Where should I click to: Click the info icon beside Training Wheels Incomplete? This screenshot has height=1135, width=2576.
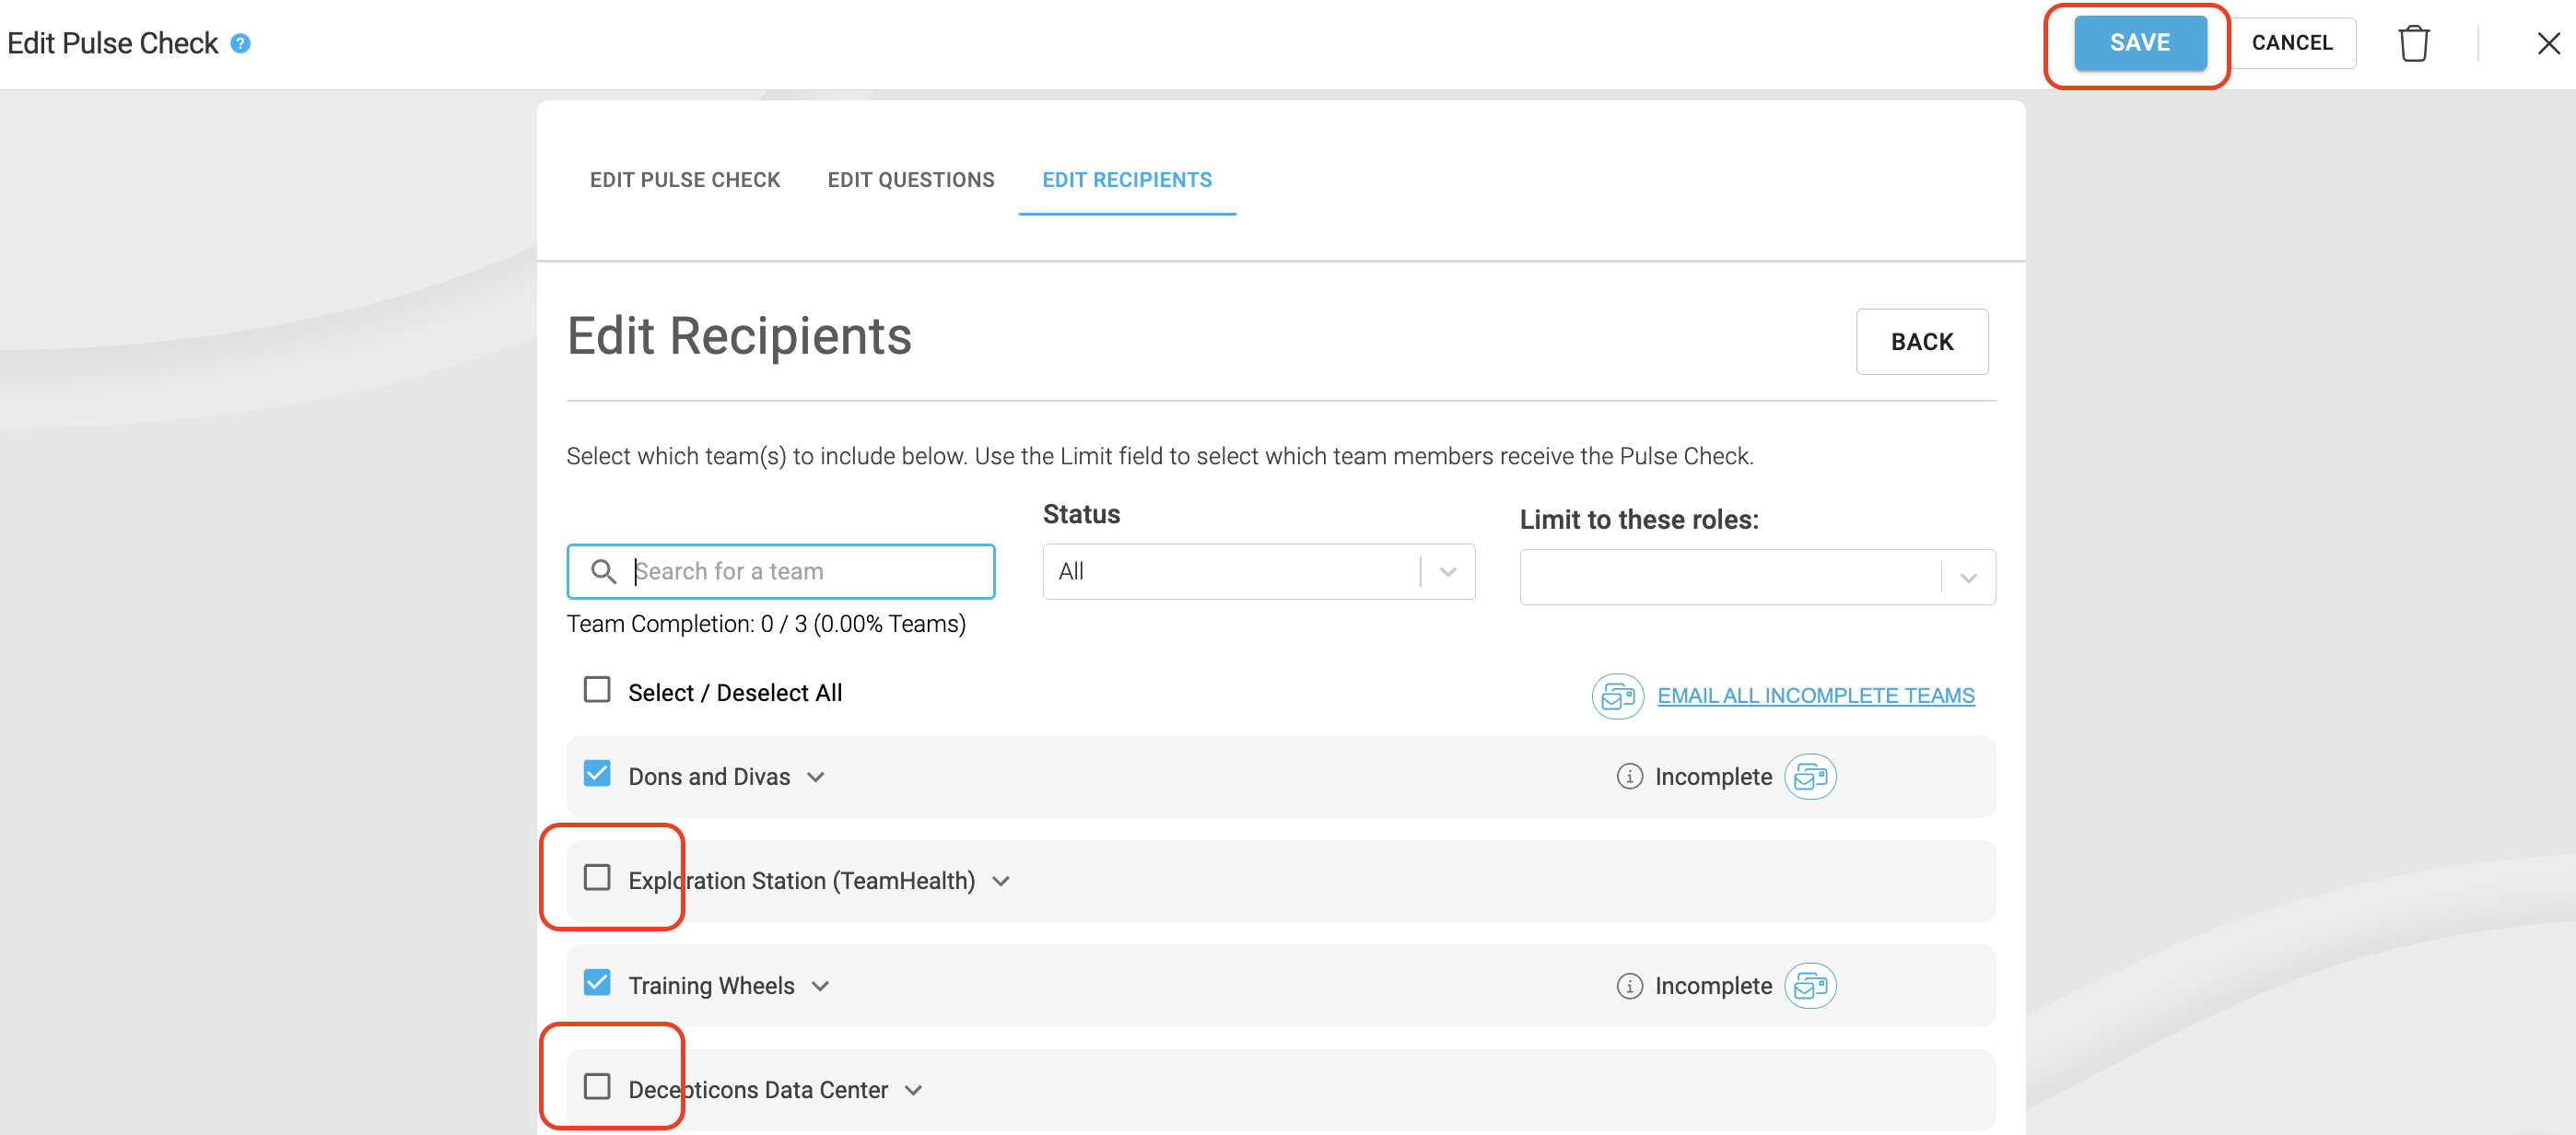tap(1629, 986)
